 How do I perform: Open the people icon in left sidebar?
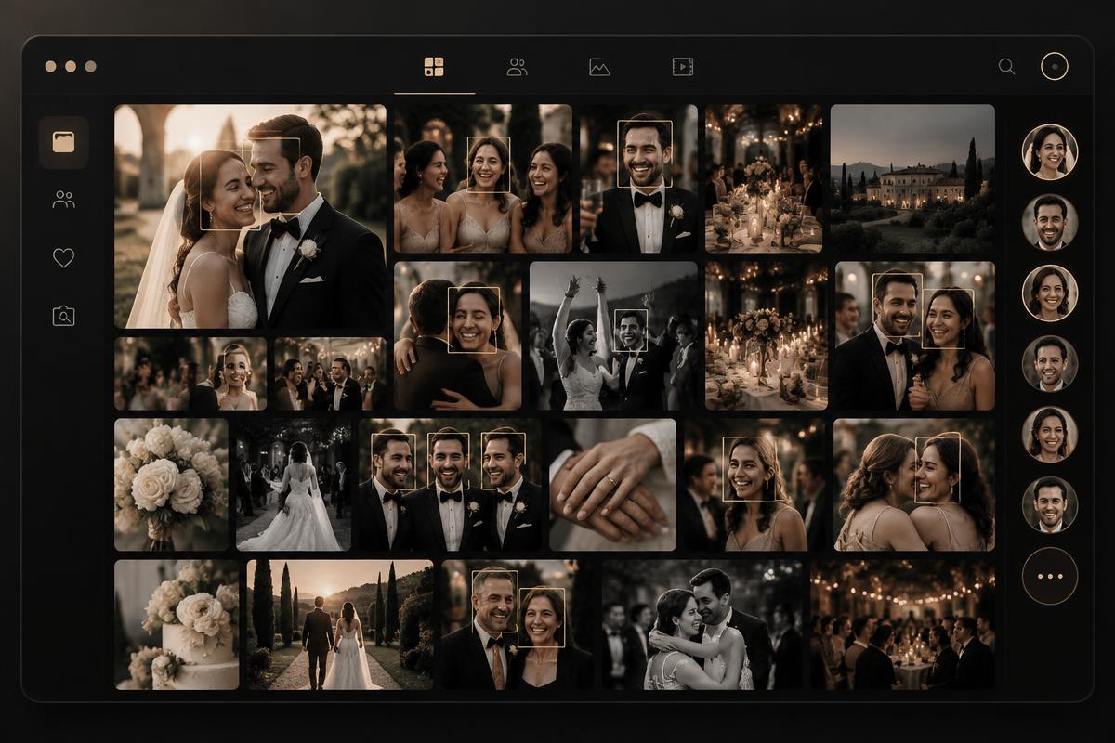[63, 199]
